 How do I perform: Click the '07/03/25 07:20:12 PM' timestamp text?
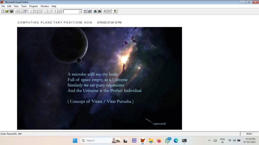tap(109, 22)
